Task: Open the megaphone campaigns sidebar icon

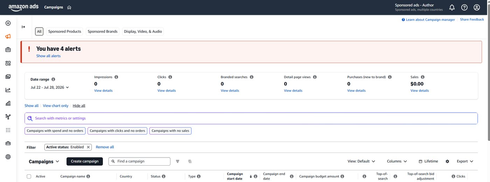Action: click(x=8, y=37)
